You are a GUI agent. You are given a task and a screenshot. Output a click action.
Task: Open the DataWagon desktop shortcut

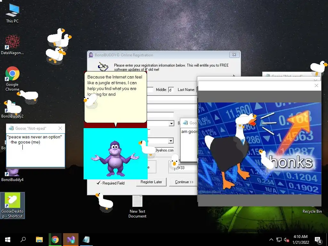tap(12, 45)
